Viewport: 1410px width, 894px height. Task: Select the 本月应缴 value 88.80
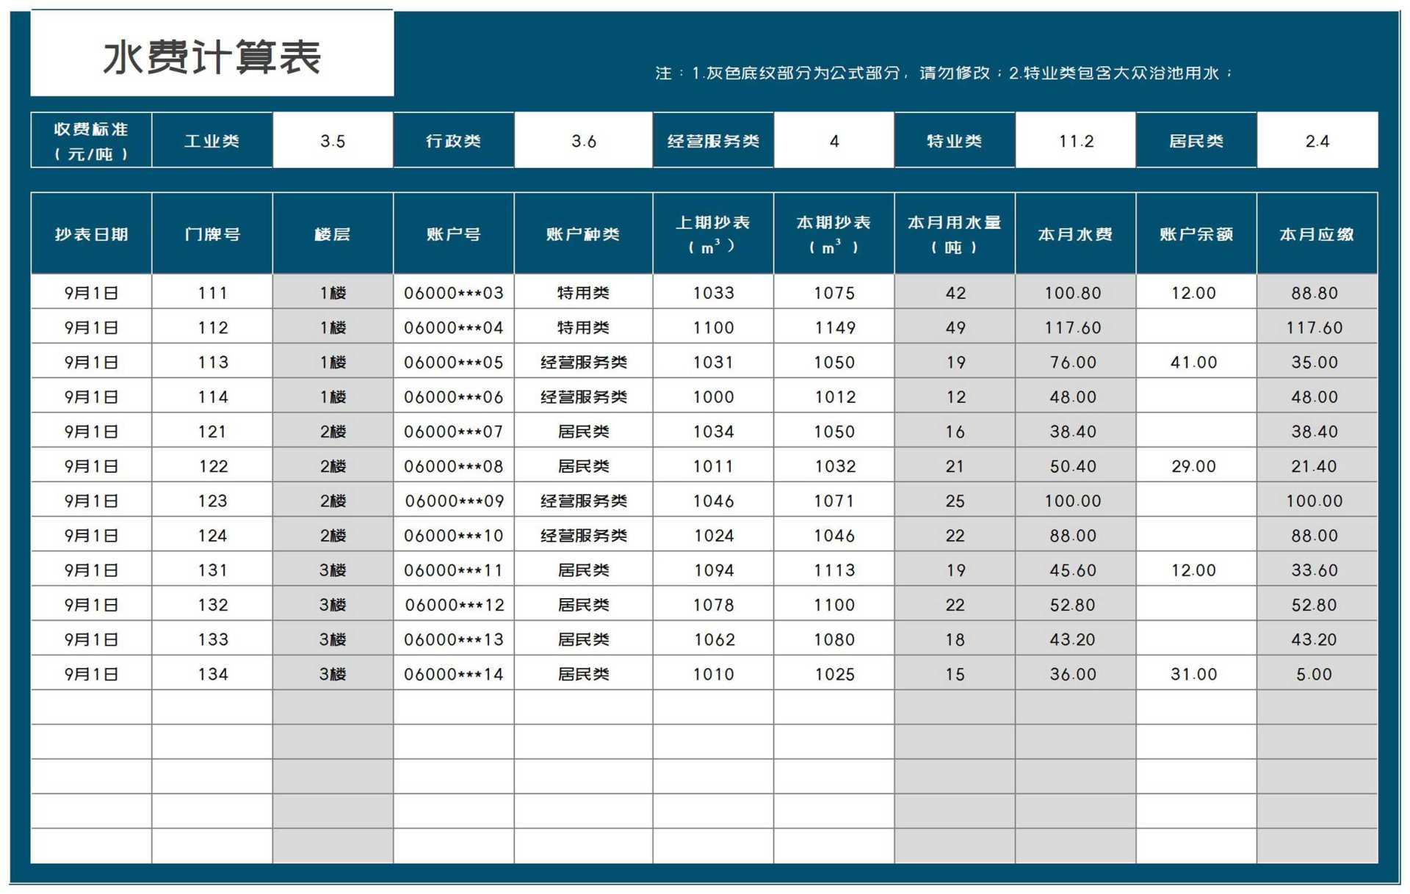coord(1318,292)
